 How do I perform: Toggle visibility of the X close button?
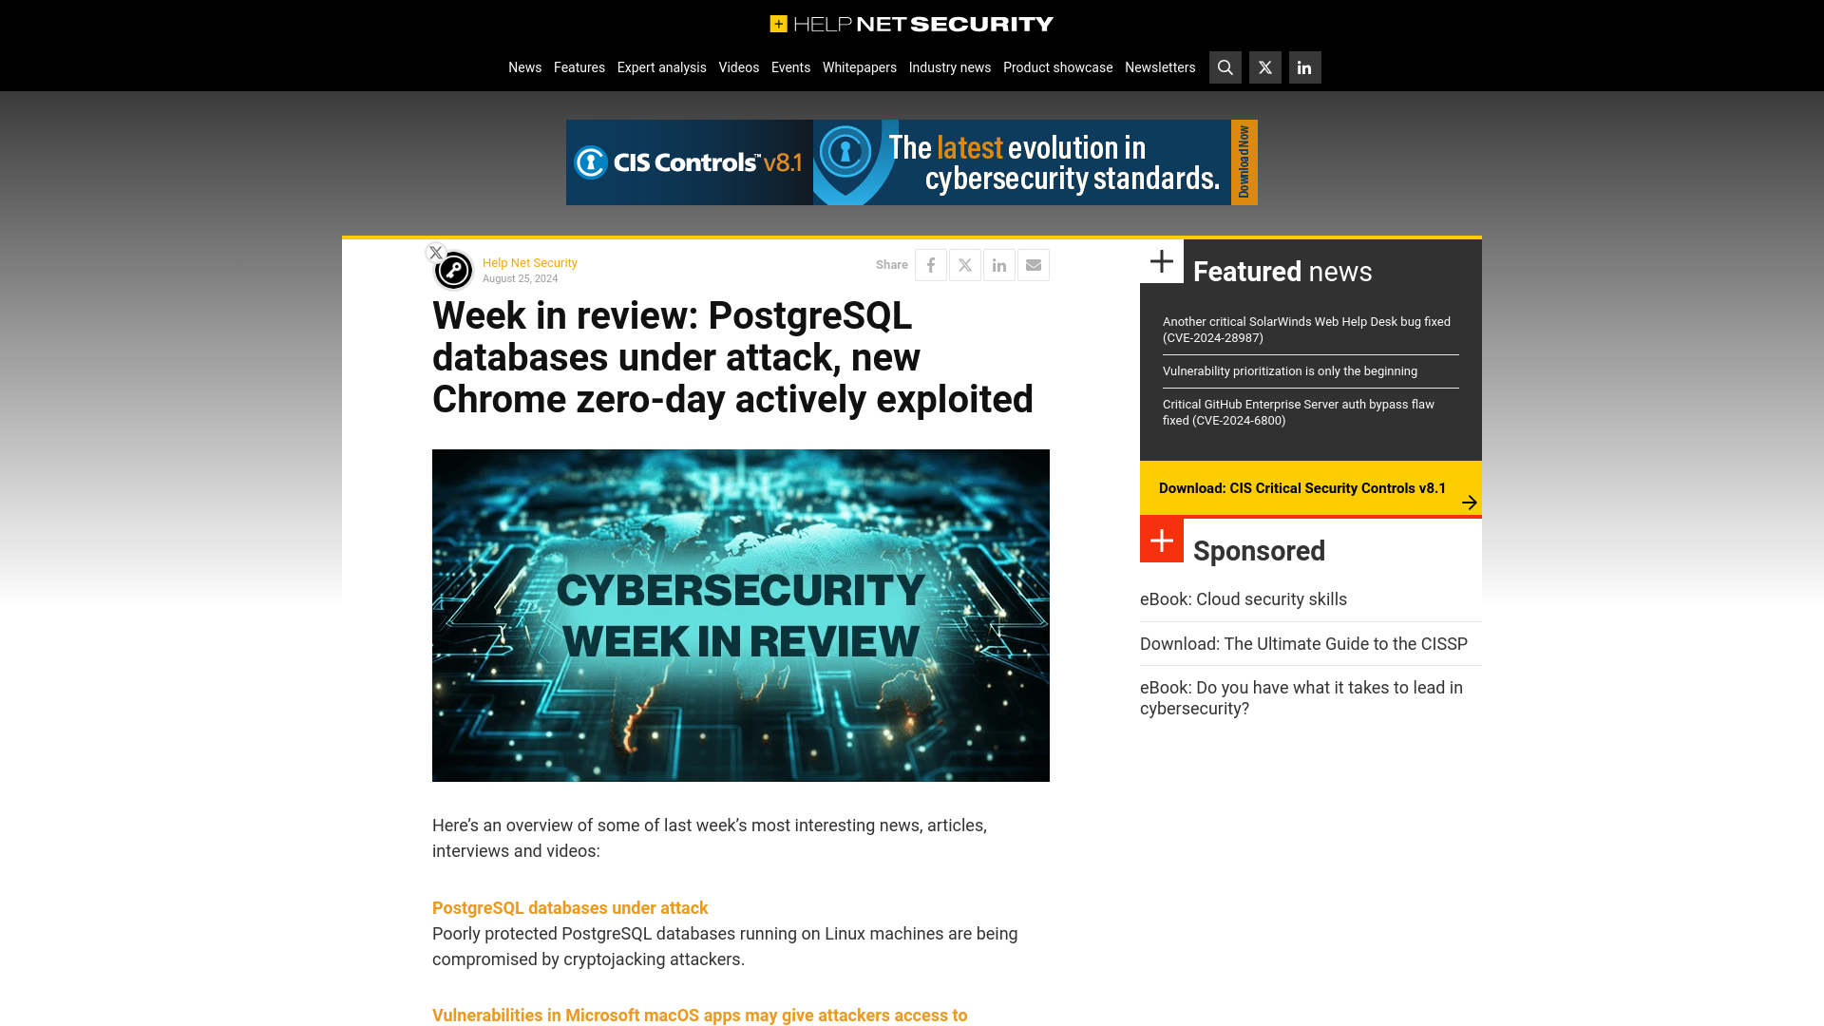pos(436,252)
